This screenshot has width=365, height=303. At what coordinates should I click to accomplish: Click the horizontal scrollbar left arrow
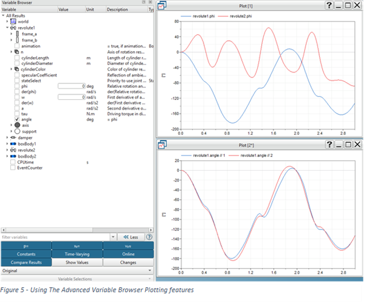click(x=3, y=230)
